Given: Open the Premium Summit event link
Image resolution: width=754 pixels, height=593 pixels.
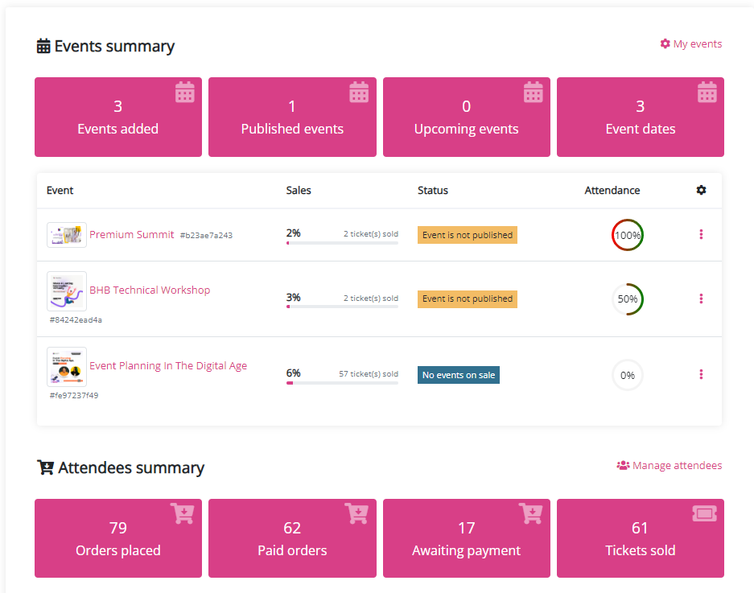Looking at the screenshot, I should pyautogui.click(x=131, y=234).
